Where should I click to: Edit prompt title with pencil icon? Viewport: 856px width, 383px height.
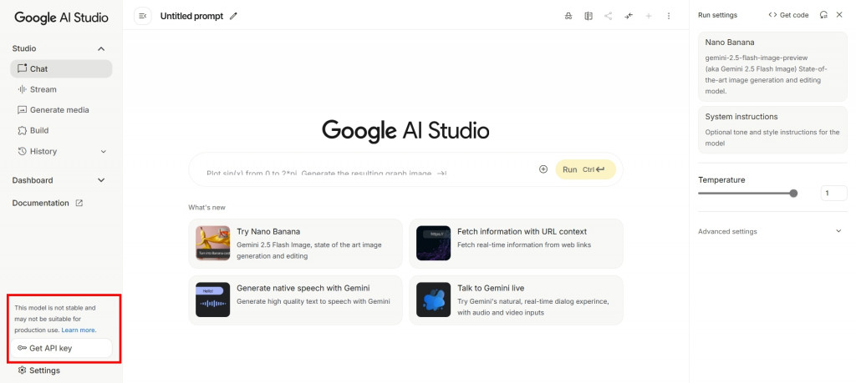click(234, 17)
